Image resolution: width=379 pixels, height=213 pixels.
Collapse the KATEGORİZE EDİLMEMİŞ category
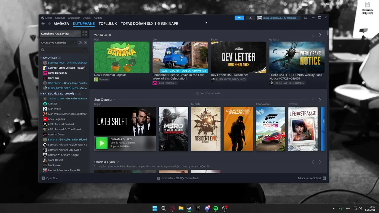(41, 93)
